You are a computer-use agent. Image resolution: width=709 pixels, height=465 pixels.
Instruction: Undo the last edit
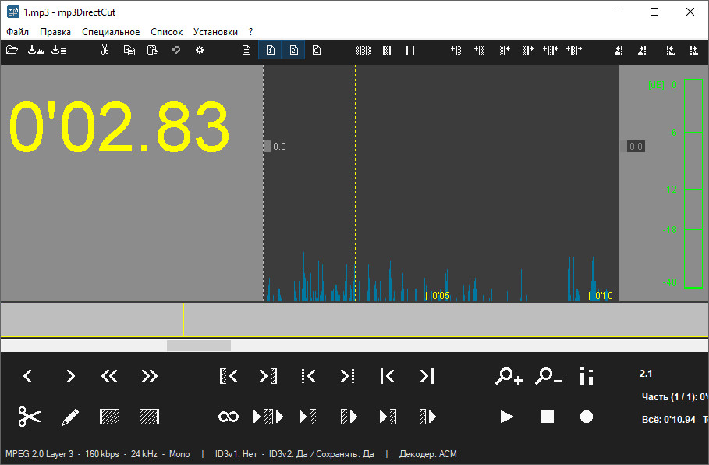175,49
